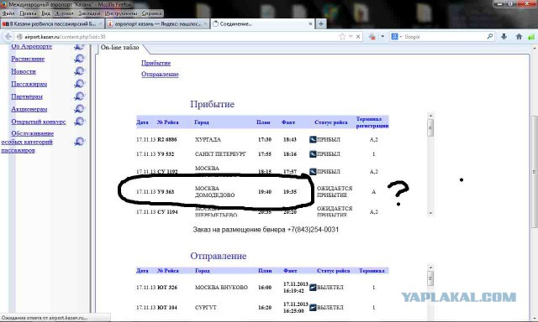Open the Вид menu

(x=46, y=13)
